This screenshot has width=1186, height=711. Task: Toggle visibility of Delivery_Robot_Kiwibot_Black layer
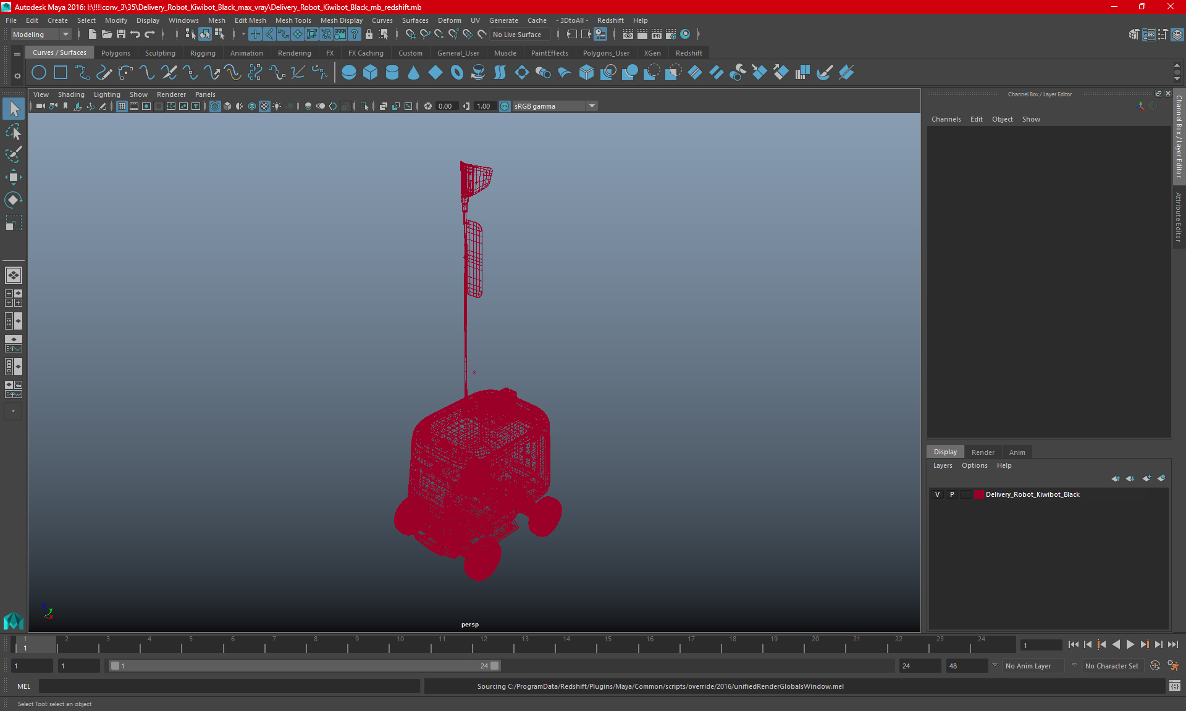pyautogui.click(x=938, y=494)
